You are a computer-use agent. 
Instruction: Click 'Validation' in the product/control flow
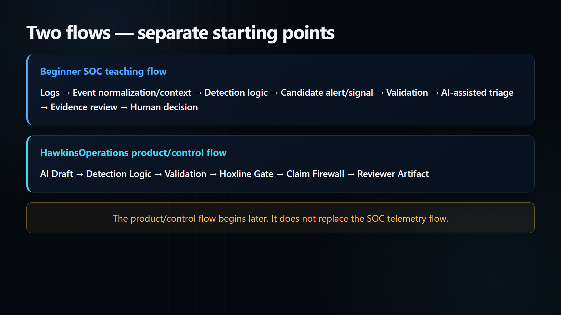point(186,174)
